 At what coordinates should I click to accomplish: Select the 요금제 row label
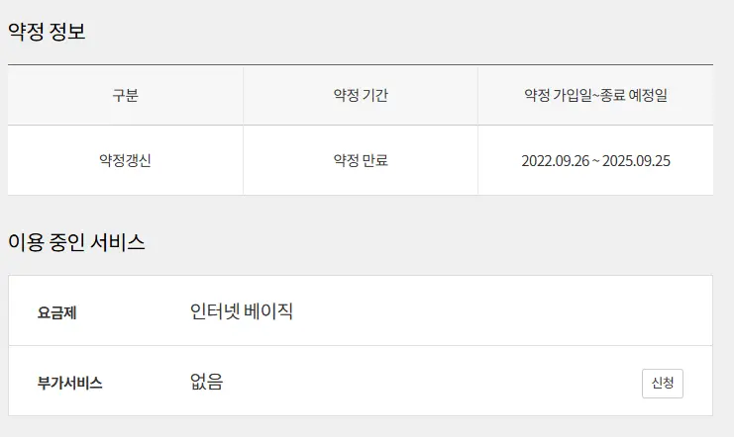(57, 313)
